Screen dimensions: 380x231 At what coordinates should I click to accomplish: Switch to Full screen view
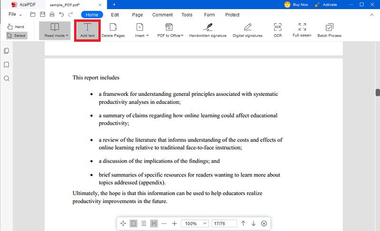point(302,30)
